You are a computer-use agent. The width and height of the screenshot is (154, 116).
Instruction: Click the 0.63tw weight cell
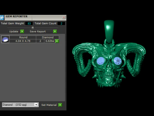(50, 41)
